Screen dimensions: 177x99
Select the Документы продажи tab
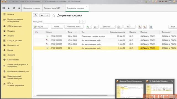pos(76,8)
